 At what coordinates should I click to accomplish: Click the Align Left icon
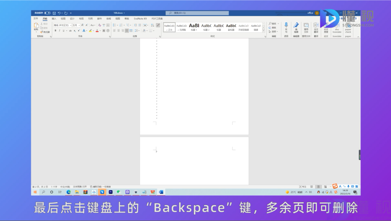click(114, 31)
